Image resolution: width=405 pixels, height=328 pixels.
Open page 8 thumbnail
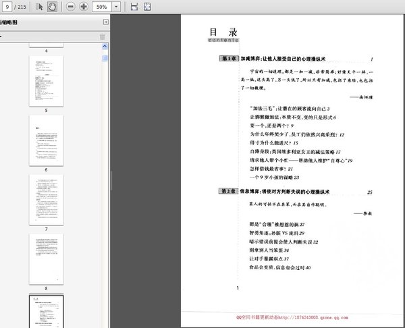click(46, 259)
